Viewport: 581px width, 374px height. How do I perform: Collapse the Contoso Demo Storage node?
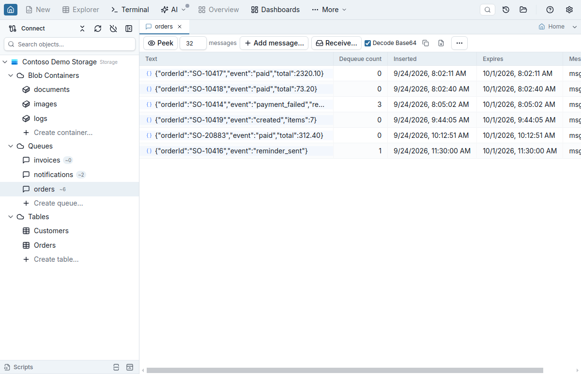pos(5,62)
